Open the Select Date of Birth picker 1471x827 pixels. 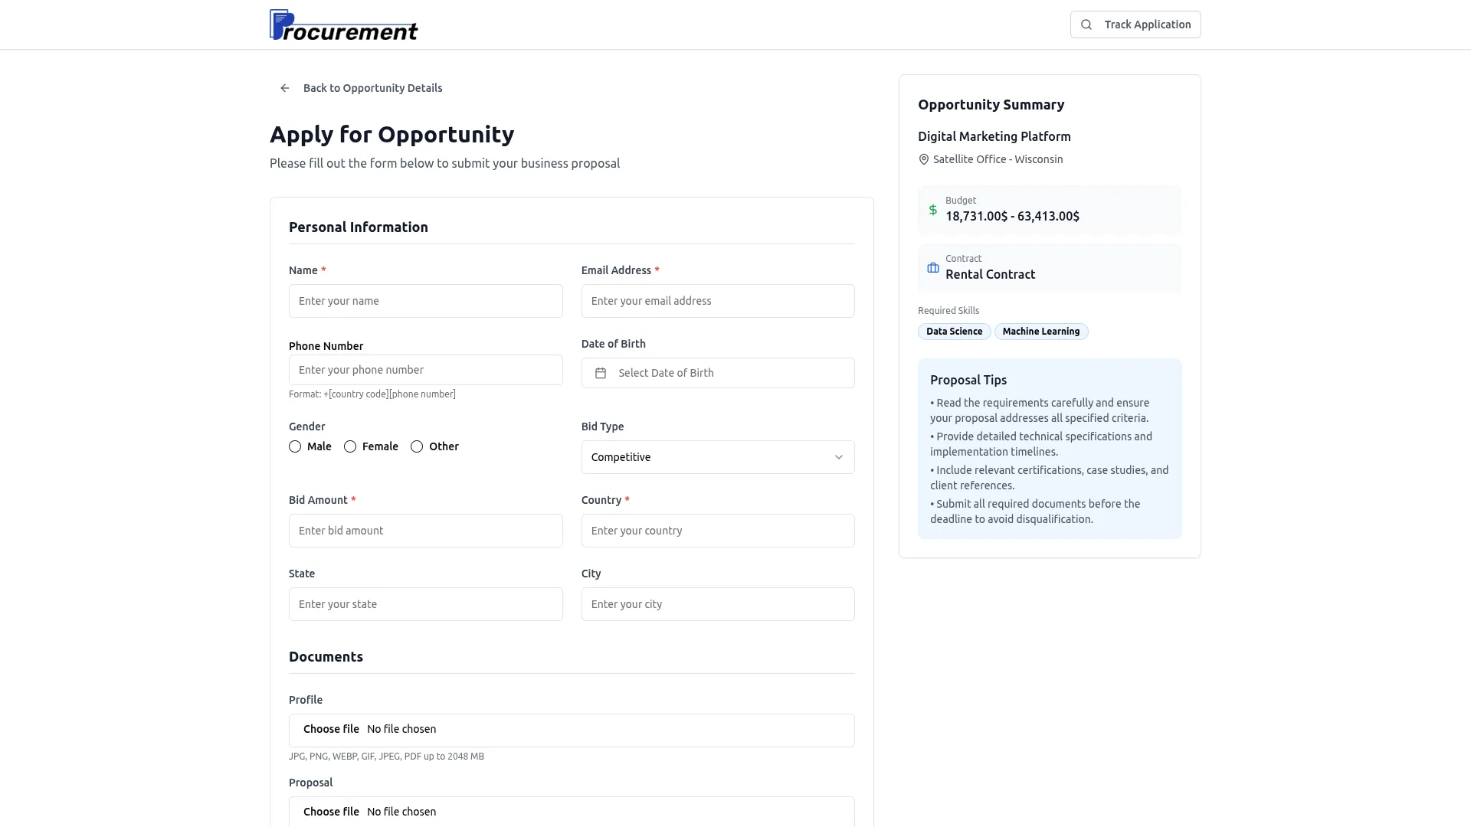(x=717, y=373)
